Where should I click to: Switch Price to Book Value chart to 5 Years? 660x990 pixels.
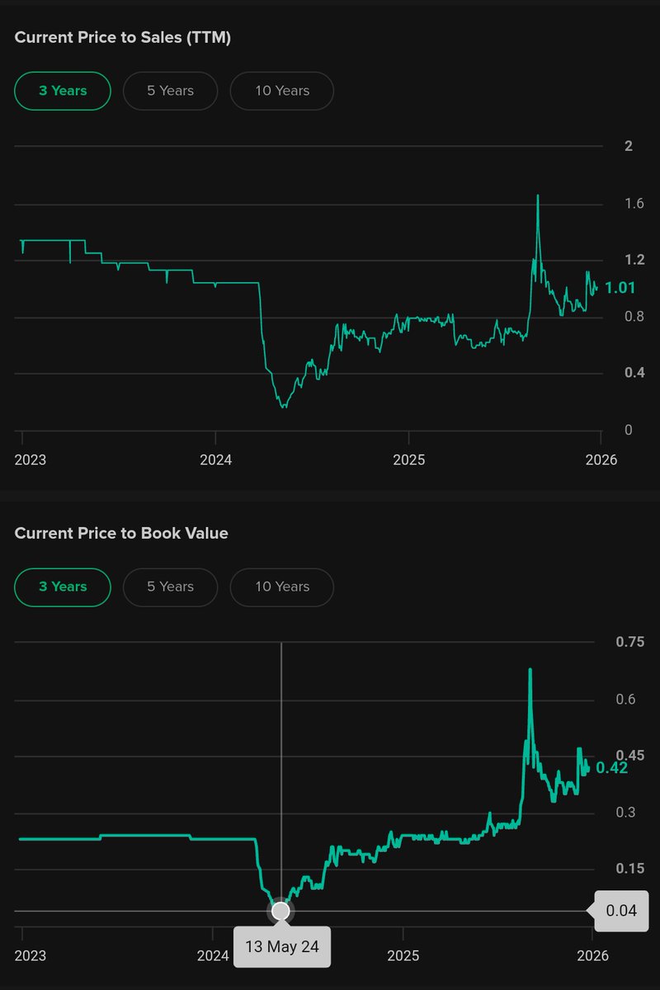(x=170, y=587)
